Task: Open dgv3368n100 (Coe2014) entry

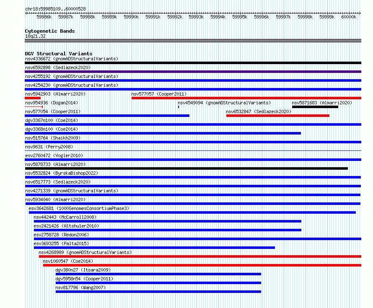Action: 52,129
